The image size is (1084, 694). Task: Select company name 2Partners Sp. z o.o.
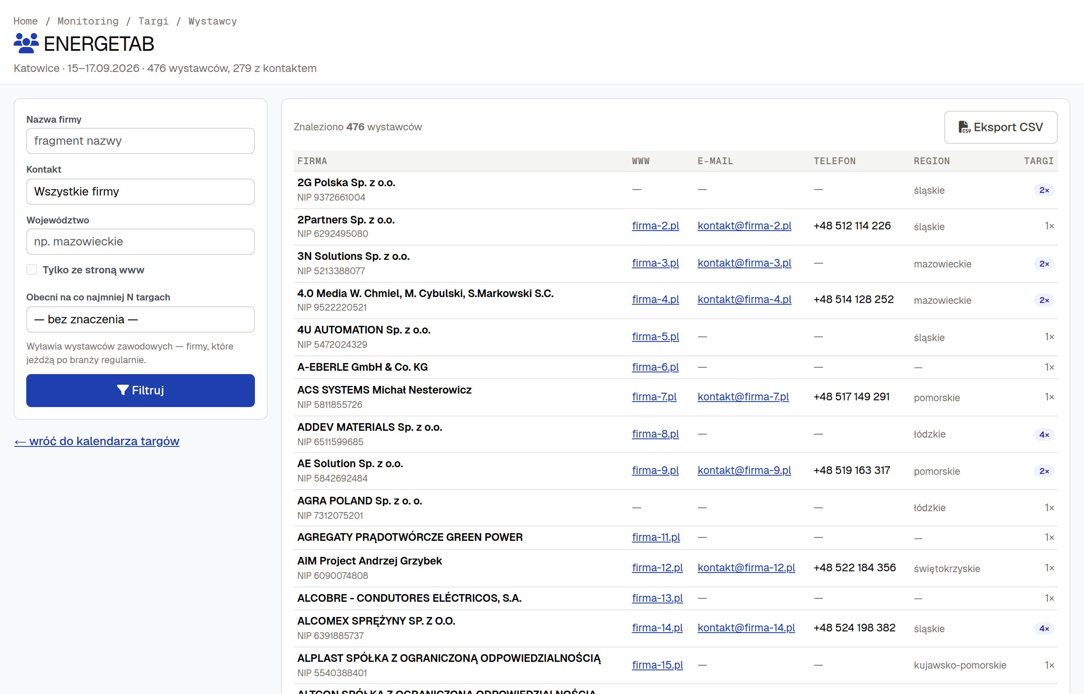click(x=346, y=220)
